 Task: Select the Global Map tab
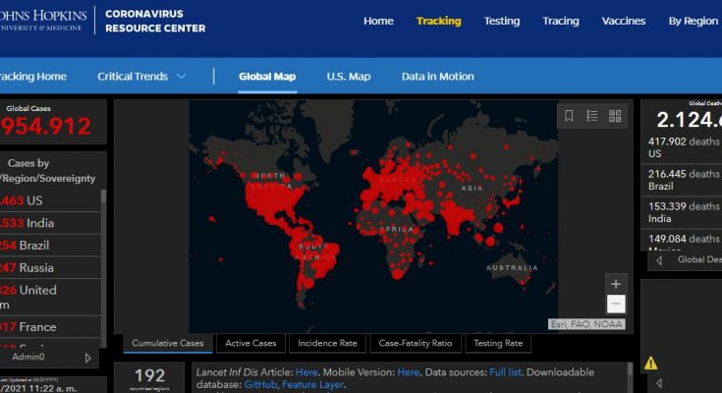click(267, 77)
